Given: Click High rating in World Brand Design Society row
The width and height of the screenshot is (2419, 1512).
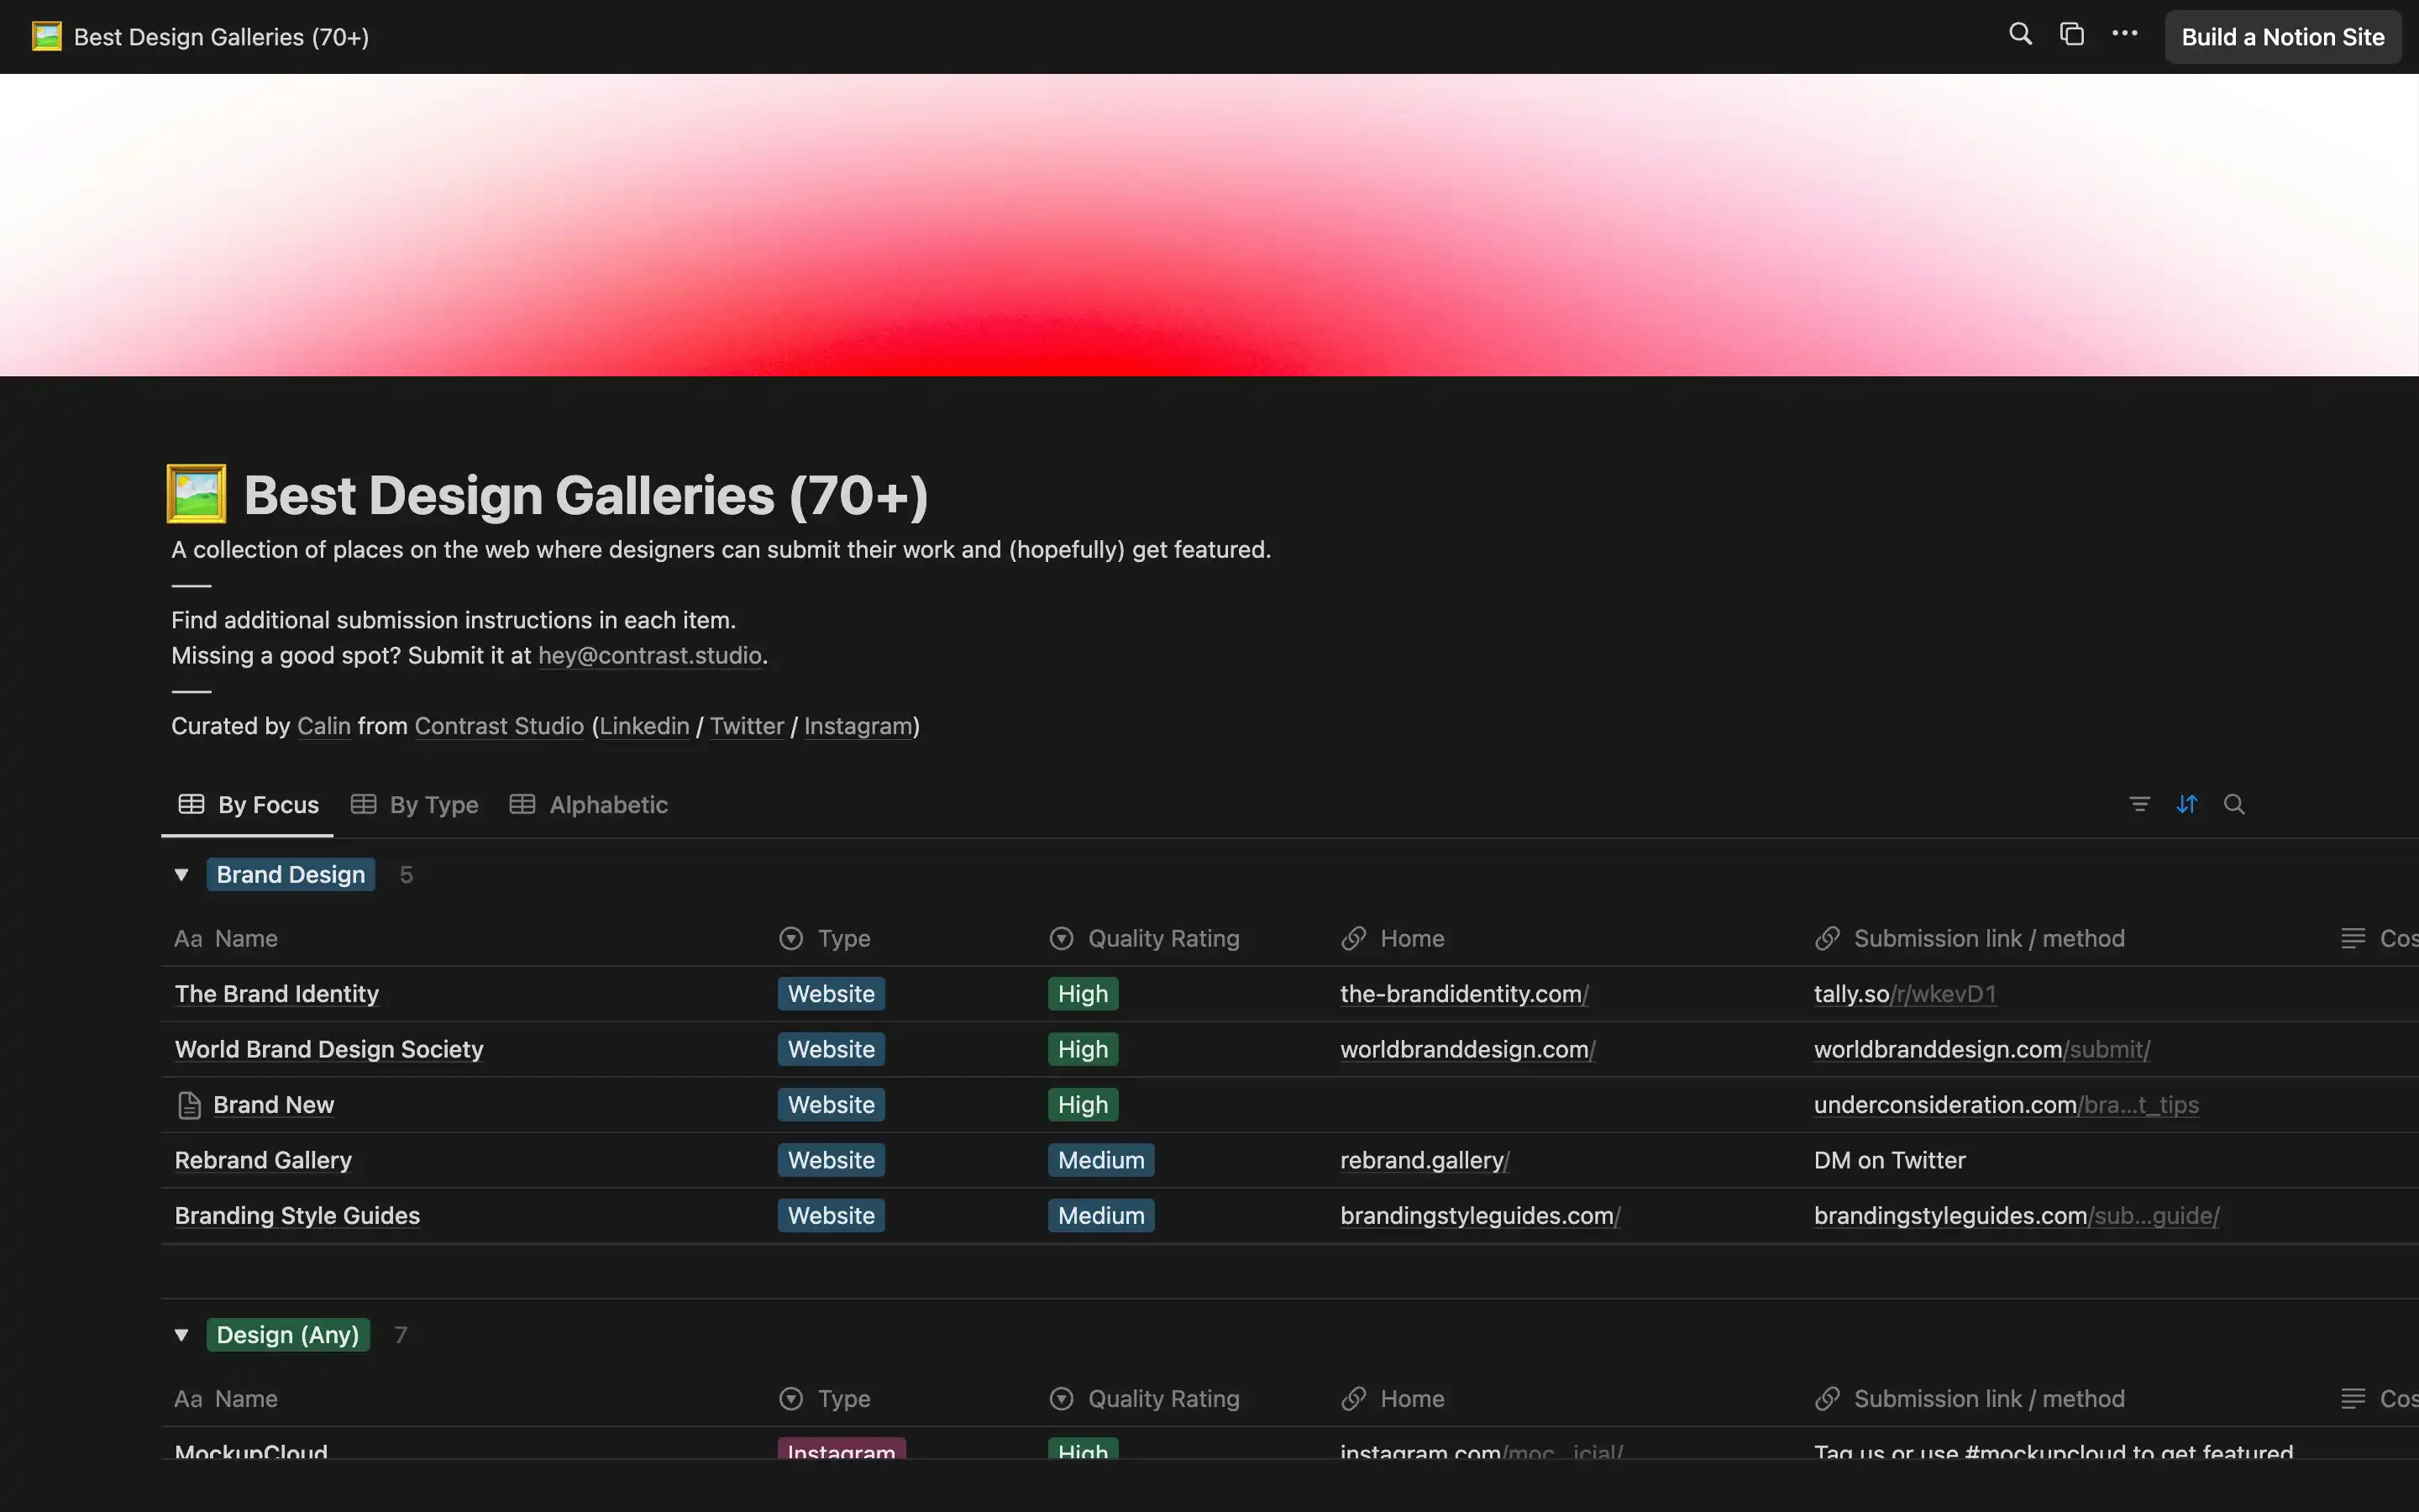Looking at the screenshot, I should [x=1083, y=1049].
